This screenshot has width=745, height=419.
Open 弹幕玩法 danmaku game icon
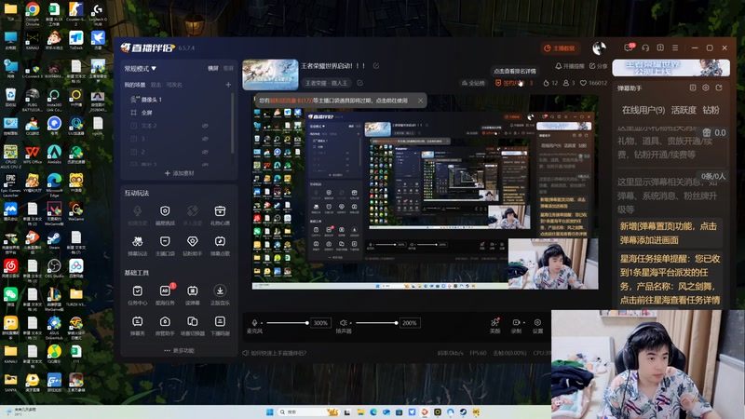[137, 246]
